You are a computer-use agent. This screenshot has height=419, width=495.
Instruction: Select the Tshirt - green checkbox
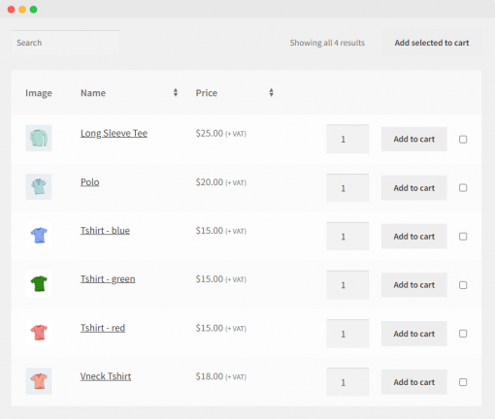tap(463, 285)
